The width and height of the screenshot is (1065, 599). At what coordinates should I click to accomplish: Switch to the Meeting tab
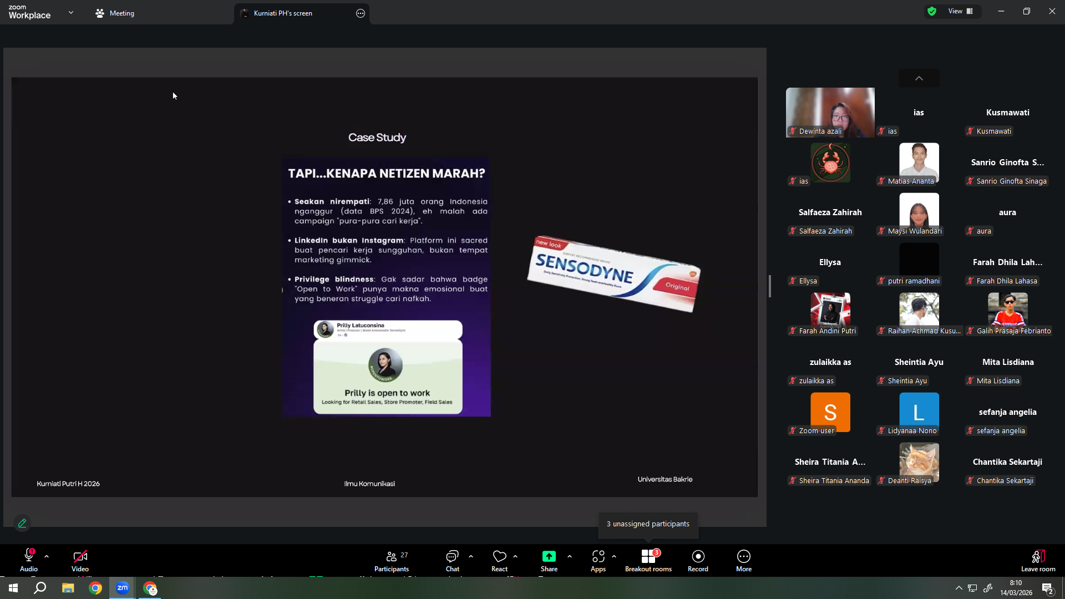pos(115,13)
